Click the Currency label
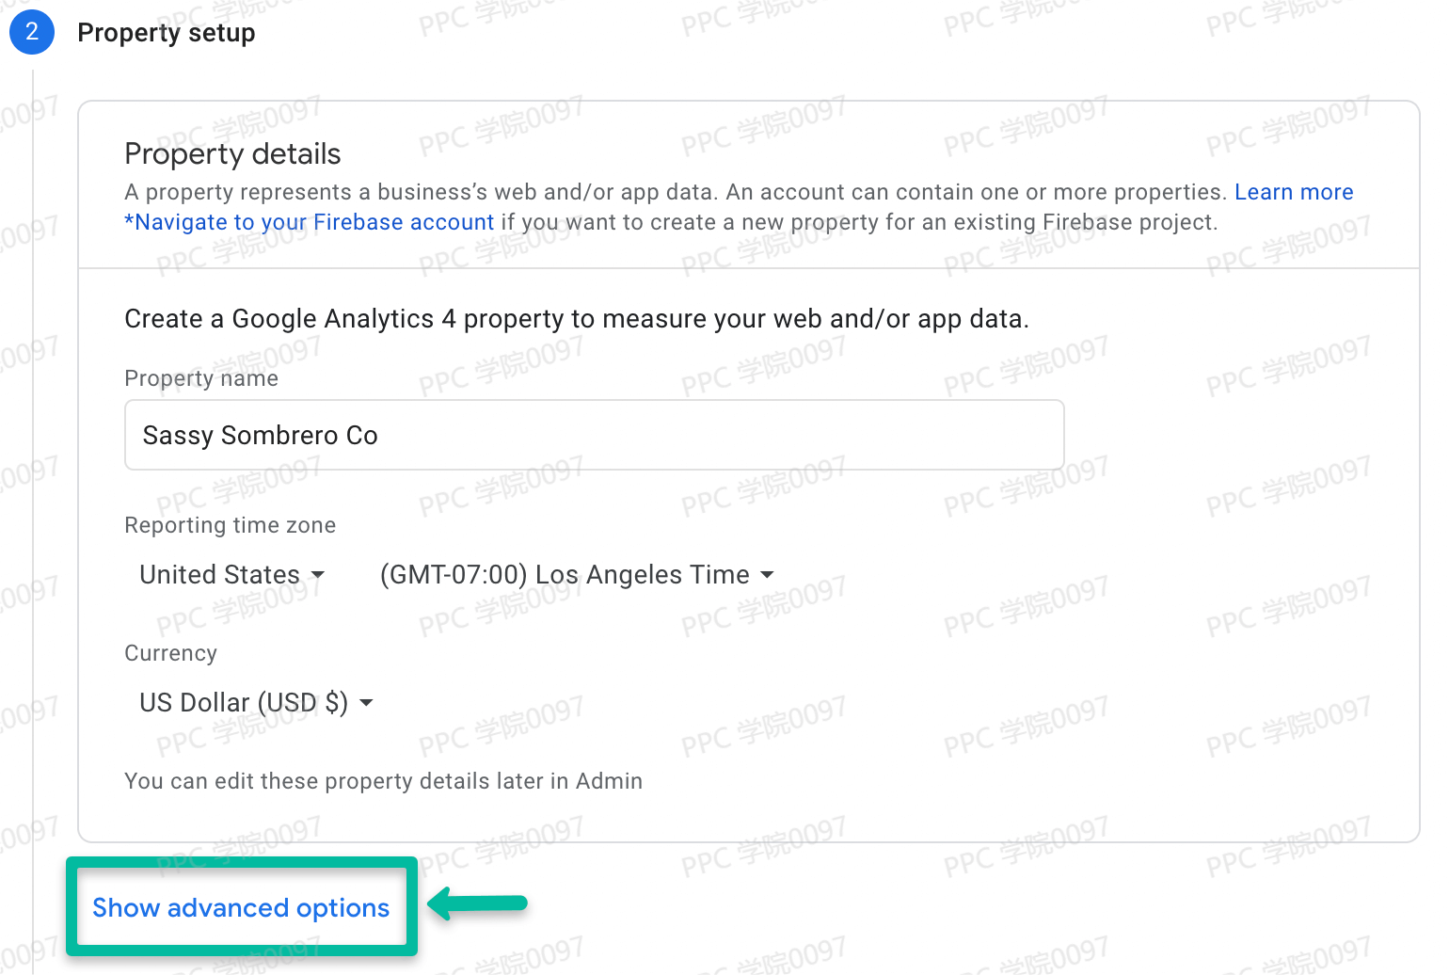 click(x=170, y=653)
